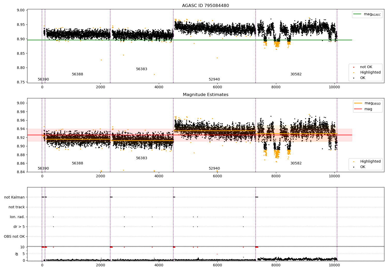The image size is (388, 271).
Task: Select obsid label 30582 in Magnitude Estimates plot
Action: pyautogui.click(x=296, y=163)
